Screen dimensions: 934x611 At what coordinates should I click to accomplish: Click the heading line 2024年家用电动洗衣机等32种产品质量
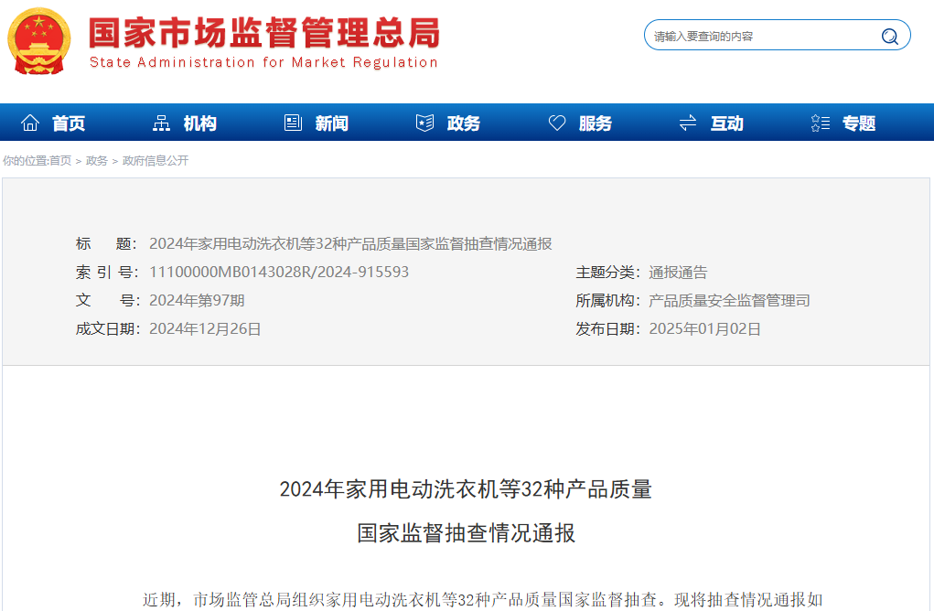click(x=466, y=489)
